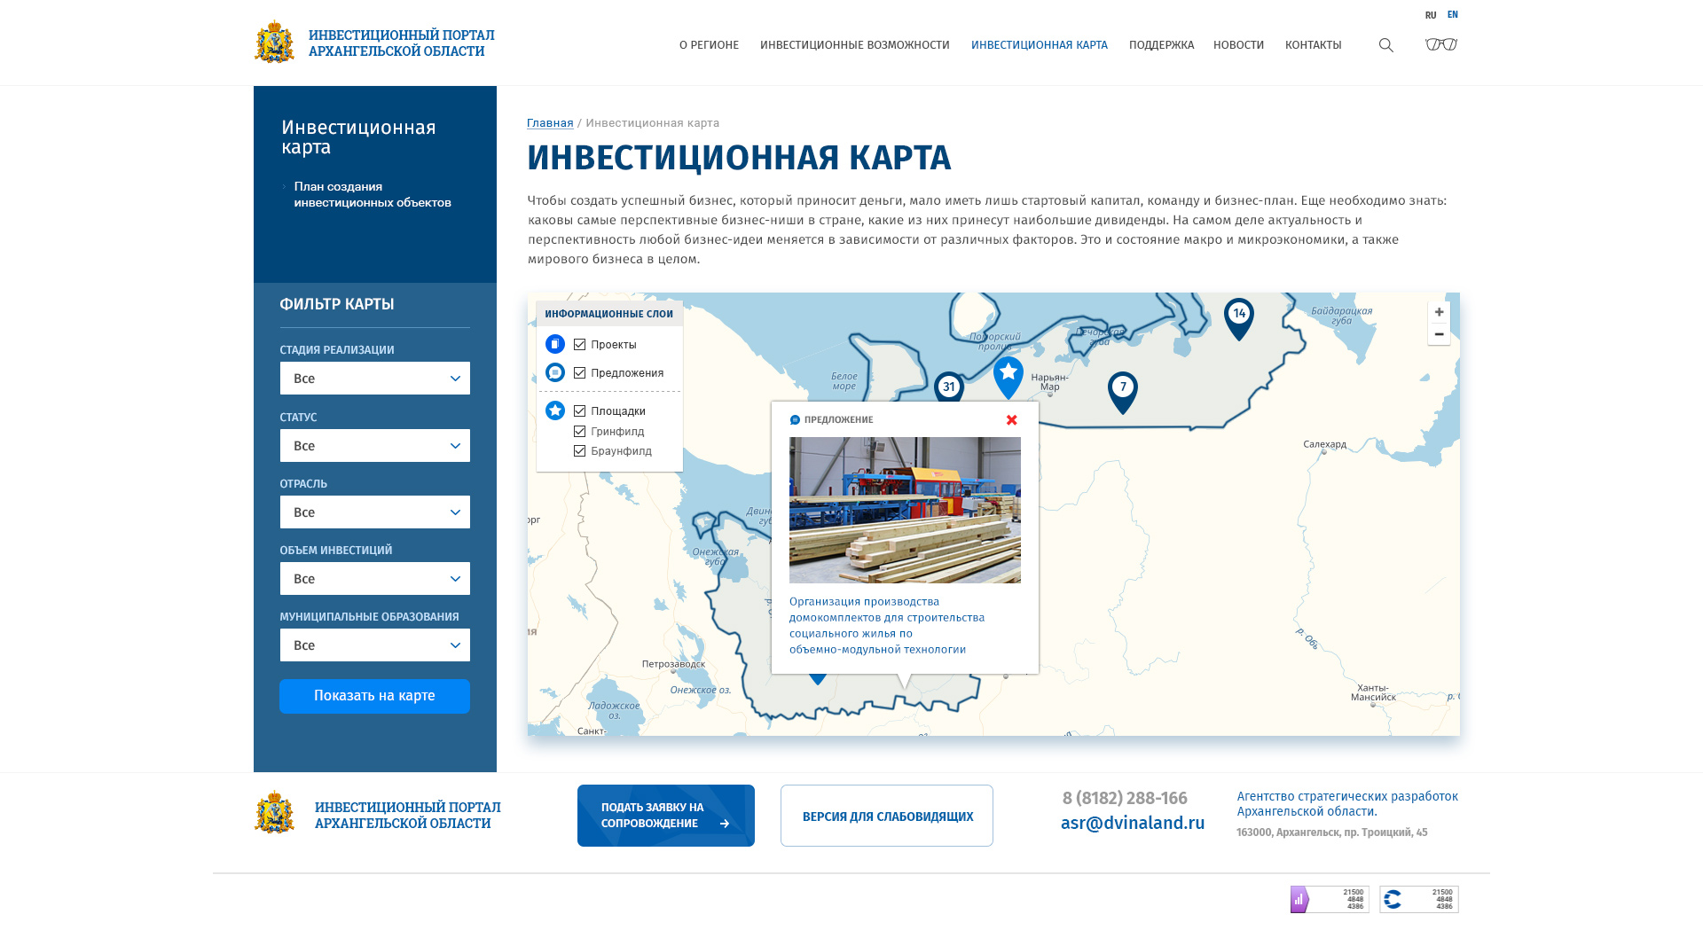Click the star site marker on map

(x=1008, y=375)
